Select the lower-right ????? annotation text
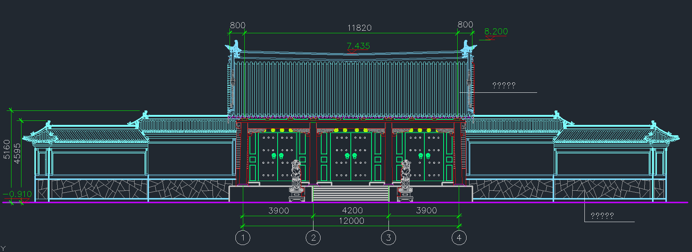Image resolution: width=692 pixels, height=252 pixels. tap(602, 216)
